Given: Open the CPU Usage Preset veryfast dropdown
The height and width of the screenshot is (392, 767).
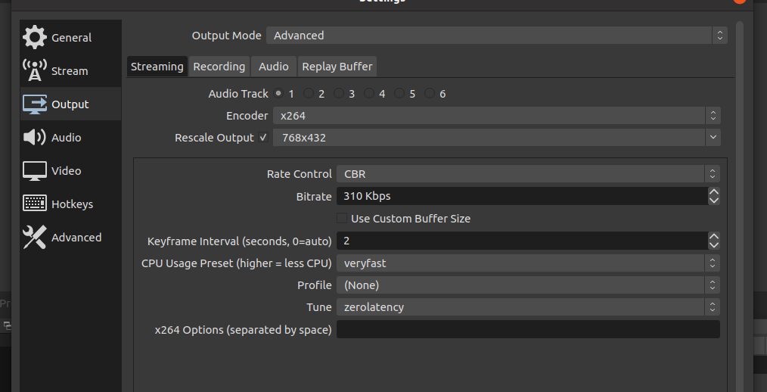Looking at the screenshot, I should click(x=528, y=263).
